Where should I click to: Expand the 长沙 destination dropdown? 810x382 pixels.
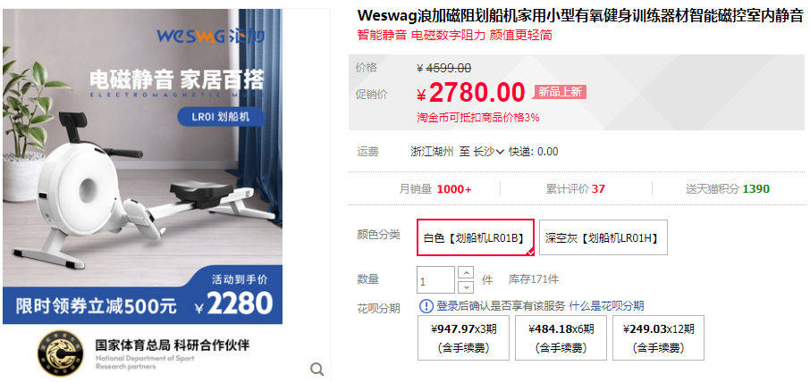(488, 152)
